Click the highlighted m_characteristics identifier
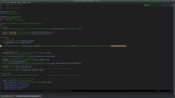This screenshot has width=175, height=98. coord(118,46)
